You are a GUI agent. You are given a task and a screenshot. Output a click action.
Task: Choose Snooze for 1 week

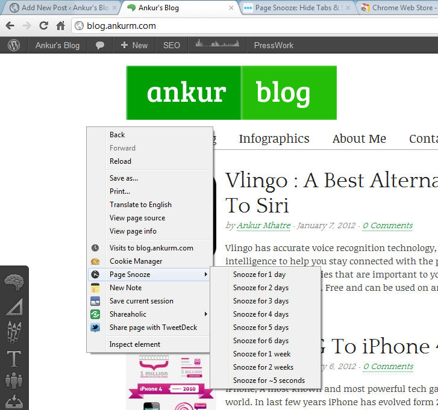click(265, 354)
